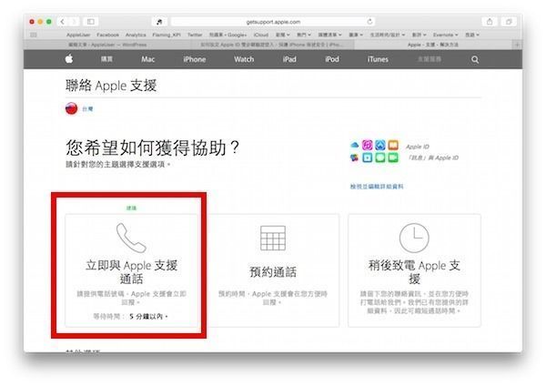This screenshot has height=386, width=546.
Task: Open iPod in the Apple nav bar
Action: tap(332, 59)
